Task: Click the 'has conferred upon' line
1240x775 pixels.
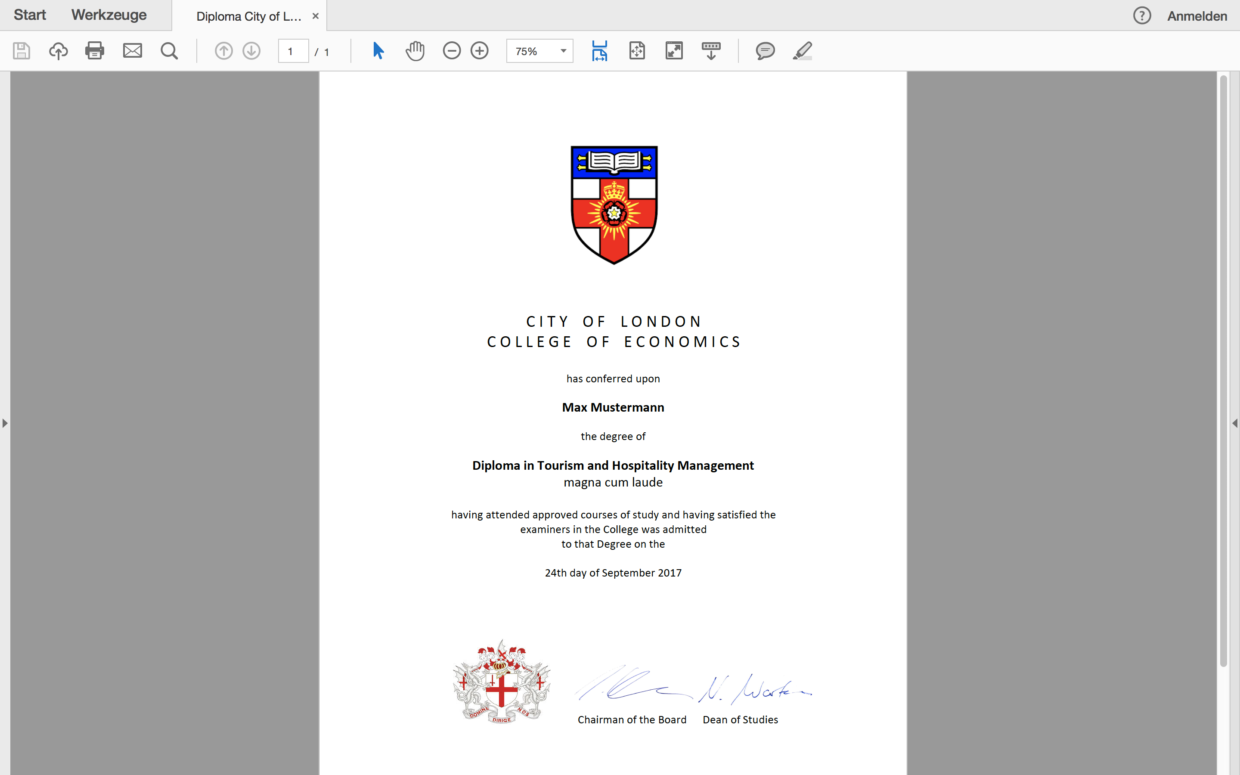Action: pyautogui.click(x=613, y=379)
